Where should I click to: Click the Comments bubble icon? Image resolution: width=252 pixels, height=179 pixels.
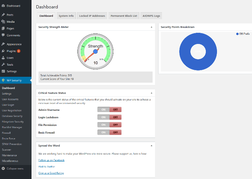[x=3, y=35]
